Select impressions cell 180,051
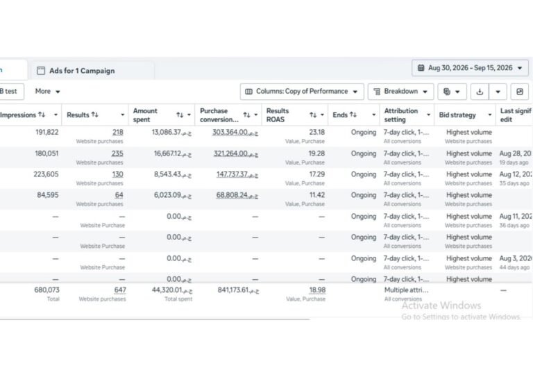533x377 pixels. 46,153
